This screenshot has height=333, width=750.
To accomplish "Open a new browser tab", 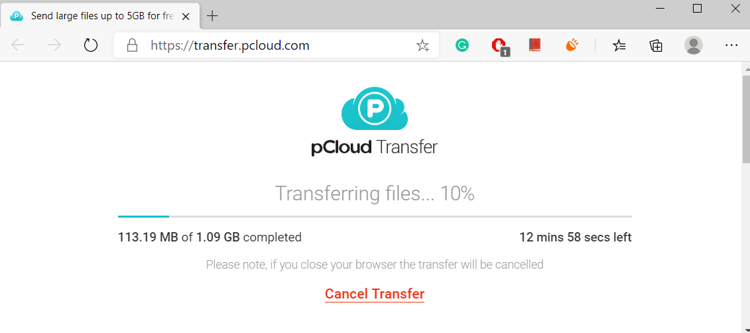I will pyautogui.click(x=212, y=16).
